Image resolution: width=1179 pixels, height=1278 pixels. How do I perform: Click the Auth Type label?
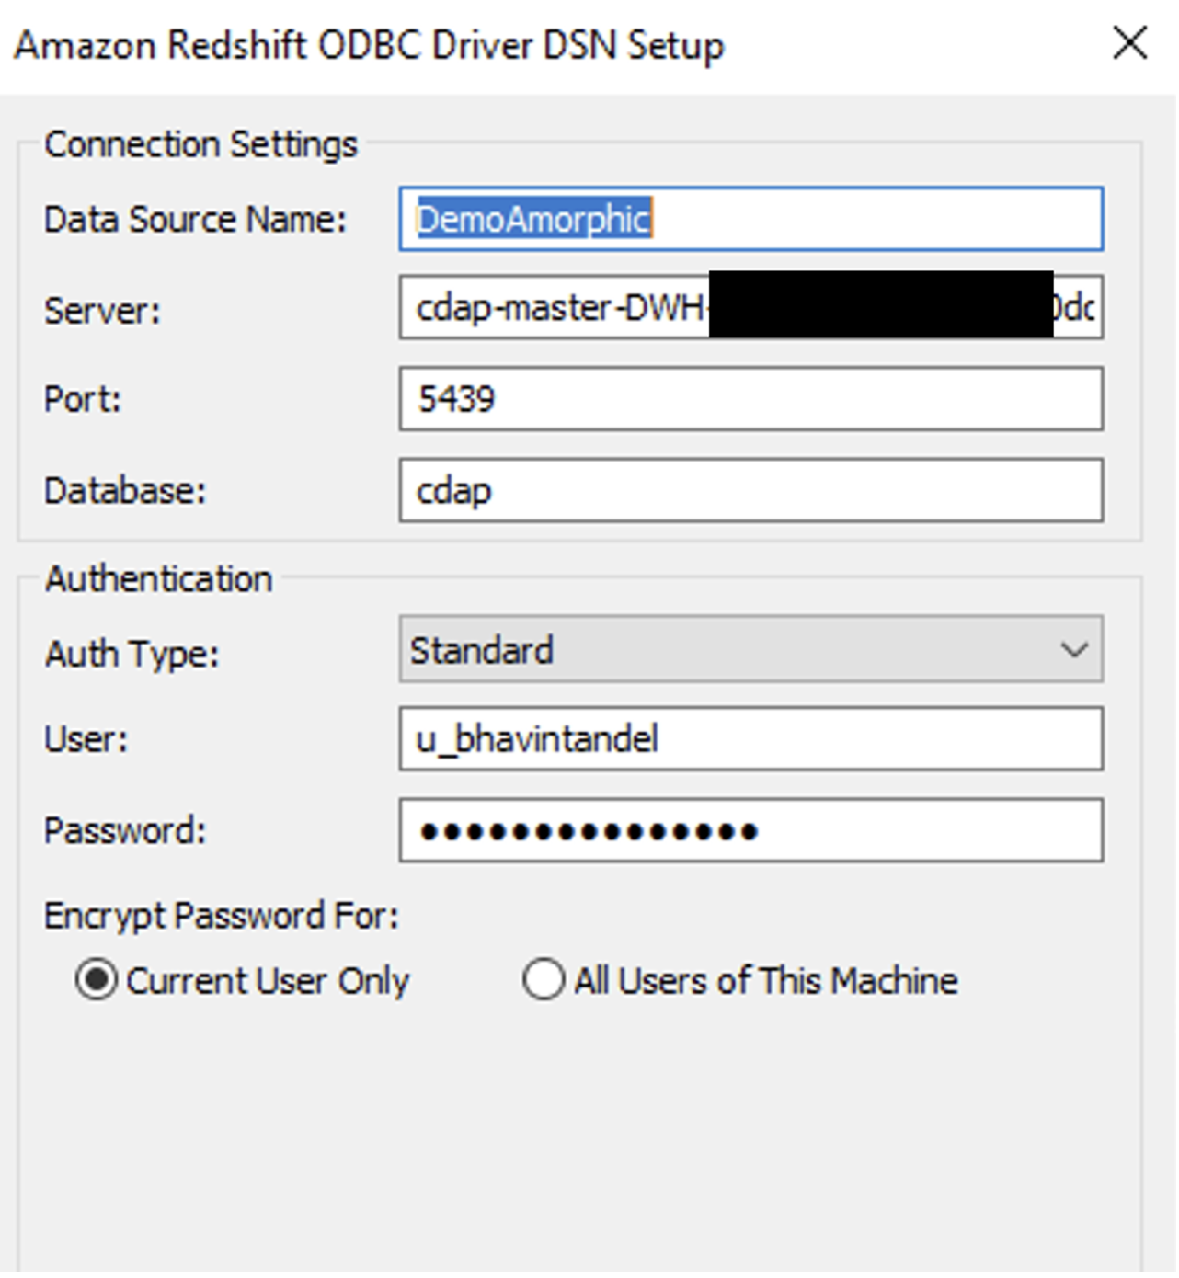tap(132, 654)
